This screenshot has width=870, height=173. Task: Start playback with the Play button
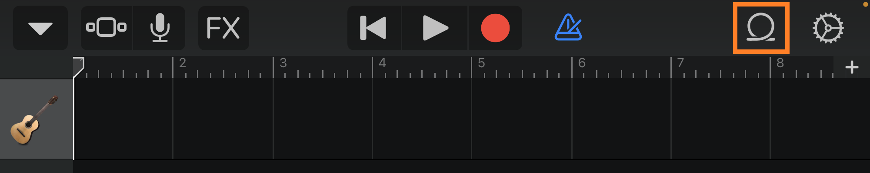(435, 28)
